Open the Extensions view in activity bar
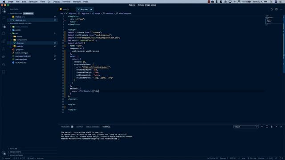 click(4, 41)
